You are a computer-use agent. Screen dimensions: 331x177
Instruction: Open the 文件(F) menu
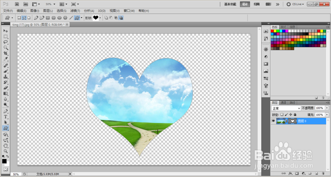[8, 11]
